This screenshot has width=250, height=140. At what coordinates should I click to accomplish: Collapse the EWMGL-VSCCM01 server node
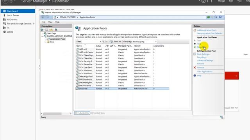pyautogui.click(x=42, y=36)
